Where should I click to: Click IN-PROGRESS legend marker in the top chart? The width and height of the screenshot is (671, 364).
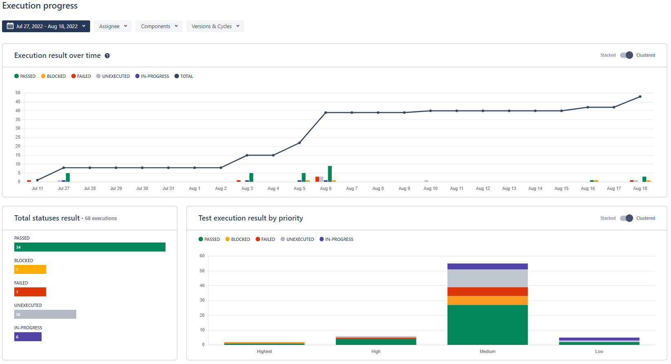point(137,76)
